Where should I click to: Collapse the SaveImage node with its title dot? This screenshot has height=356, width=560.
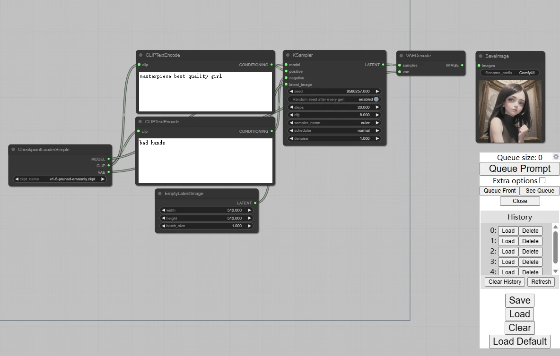pyautogui.click(x=481, y=56)
